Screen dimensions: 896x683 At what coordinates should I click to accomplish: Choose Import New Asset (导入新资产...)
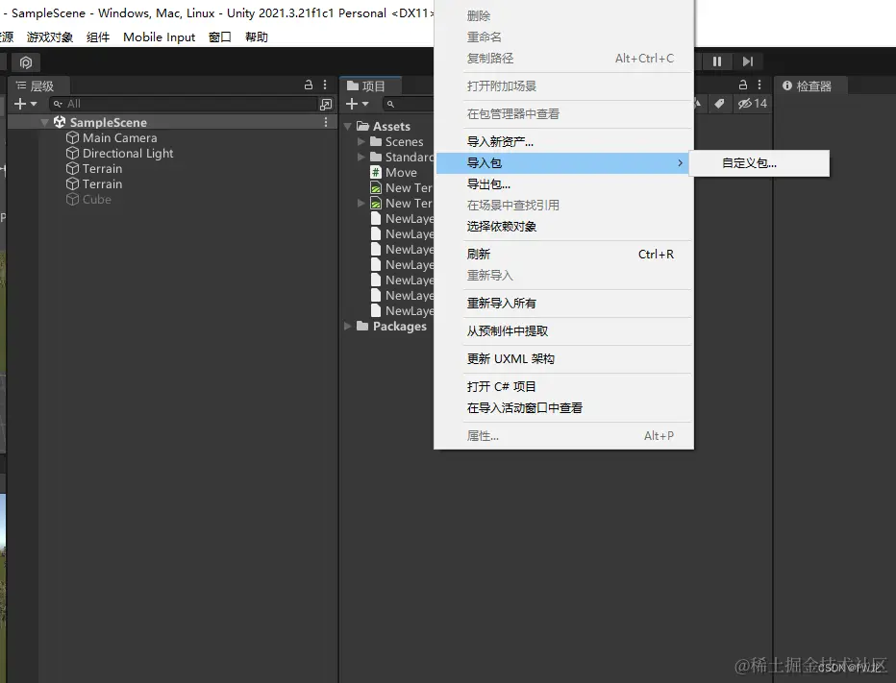562,141
